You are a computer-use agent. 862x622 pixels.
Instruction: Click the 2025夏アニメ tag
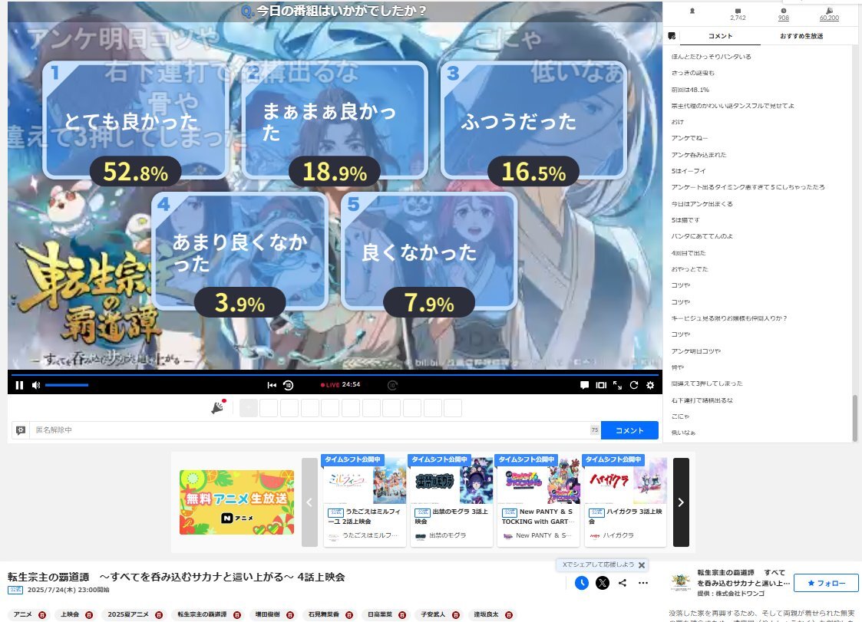click(128, 614)
